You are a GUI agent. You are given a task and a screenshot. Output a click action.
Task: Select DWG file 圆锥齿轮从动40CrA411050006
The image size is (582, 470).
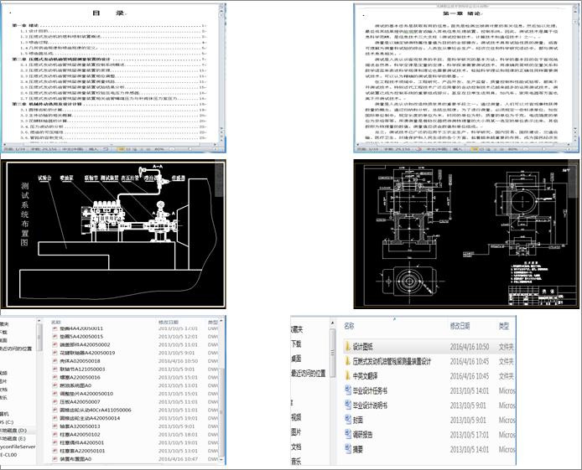click(96, 410)
